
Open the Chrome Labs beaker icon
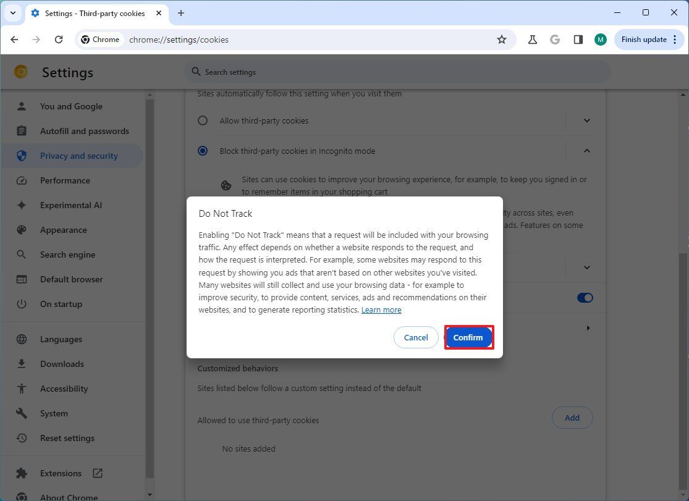click(532, 39)
